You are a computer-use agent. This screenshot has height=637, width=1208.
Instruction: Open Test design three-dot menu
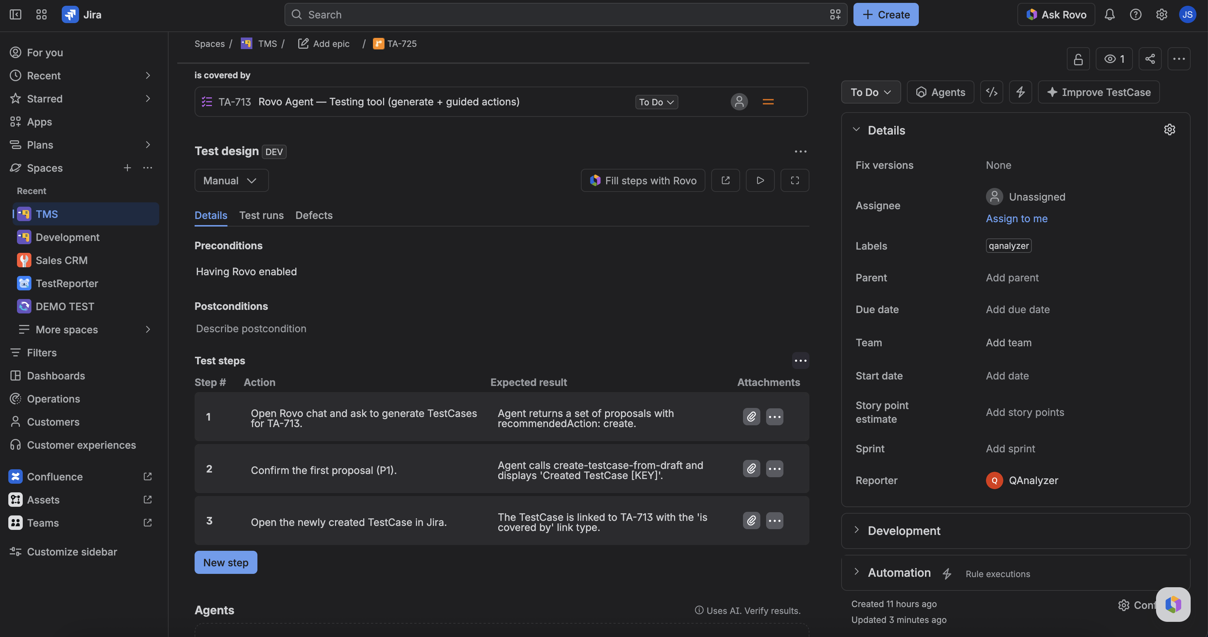pos(800,151)
